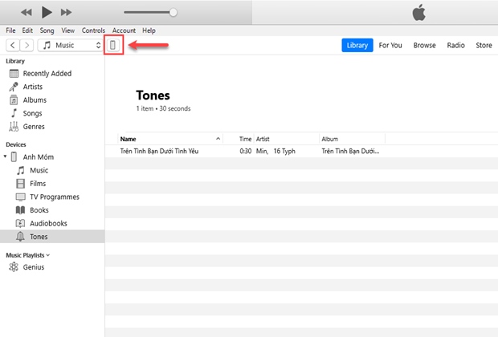Open the Controls menu
The image size is (498, 337).
point(93,30)
